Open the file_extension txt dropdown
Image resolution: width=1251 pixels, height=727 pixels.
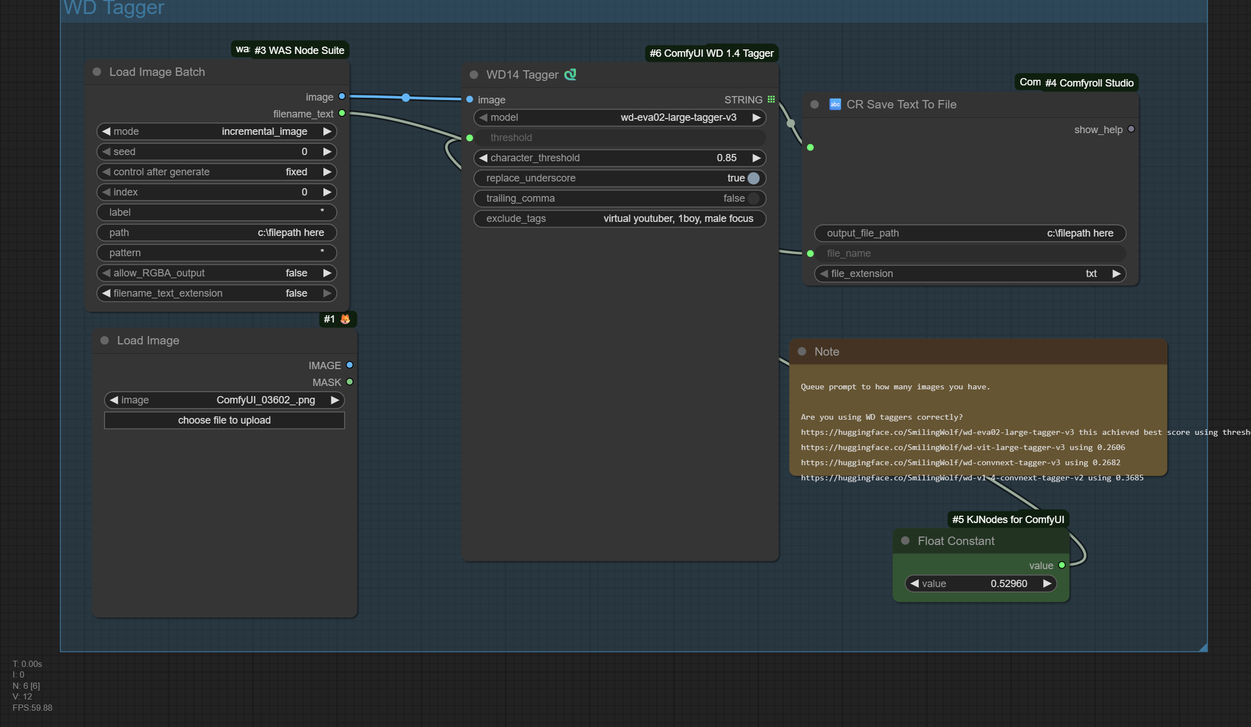point(970,274)
